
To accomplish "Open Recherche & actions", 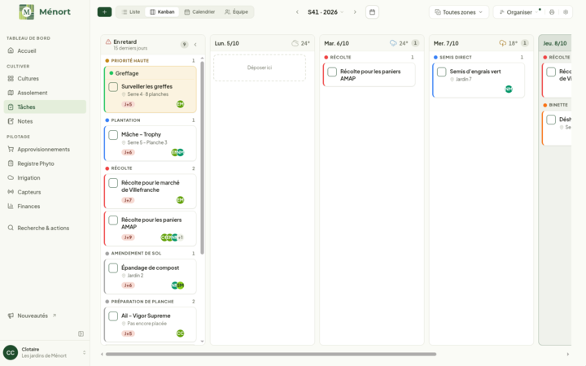I will pyautogui.click(x=45, y=228).
